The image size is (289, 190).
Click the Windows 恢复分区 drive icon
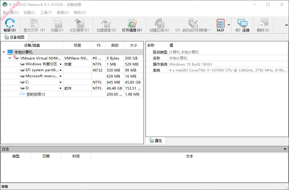click(x=22, y=64)
